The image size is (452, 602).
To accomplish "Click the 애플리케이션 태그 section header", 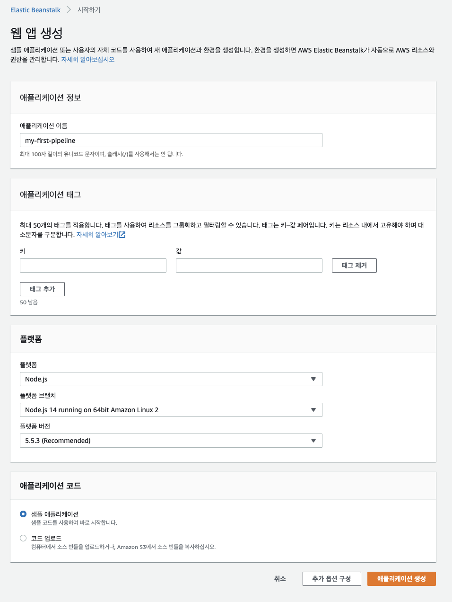I will click(x=51, y=195).
